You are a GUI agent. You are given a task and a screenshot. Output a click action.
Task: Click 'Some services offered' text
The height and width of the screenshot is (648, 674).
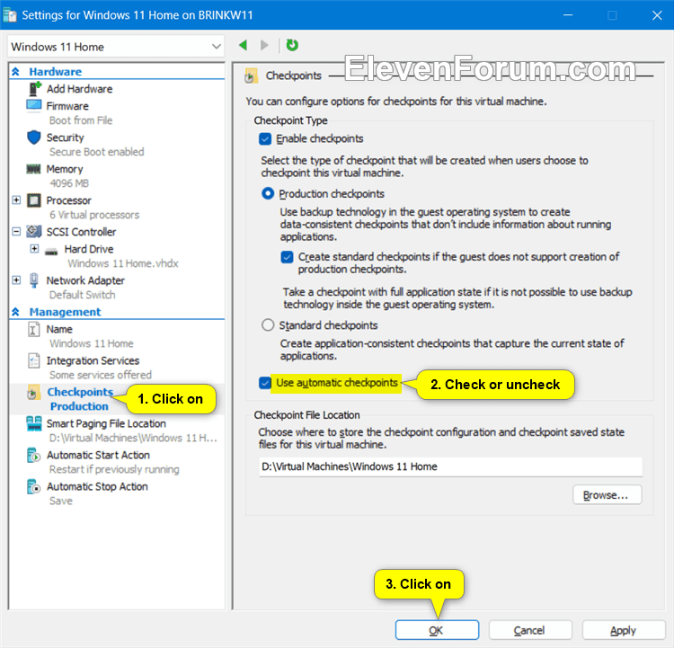tap(100, 375)
